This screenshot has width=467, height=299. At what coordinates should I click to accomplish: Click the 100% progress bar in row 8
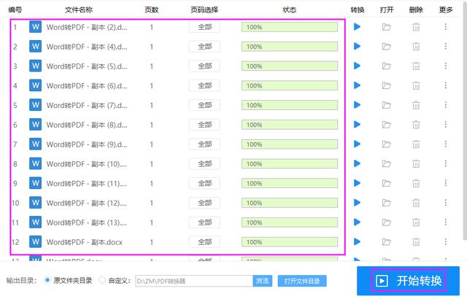pyautogui.click(x=290, y=163)
